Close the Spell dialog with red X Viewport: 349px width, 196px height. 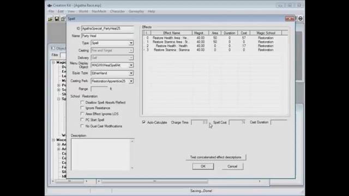[x=290, y=19]
